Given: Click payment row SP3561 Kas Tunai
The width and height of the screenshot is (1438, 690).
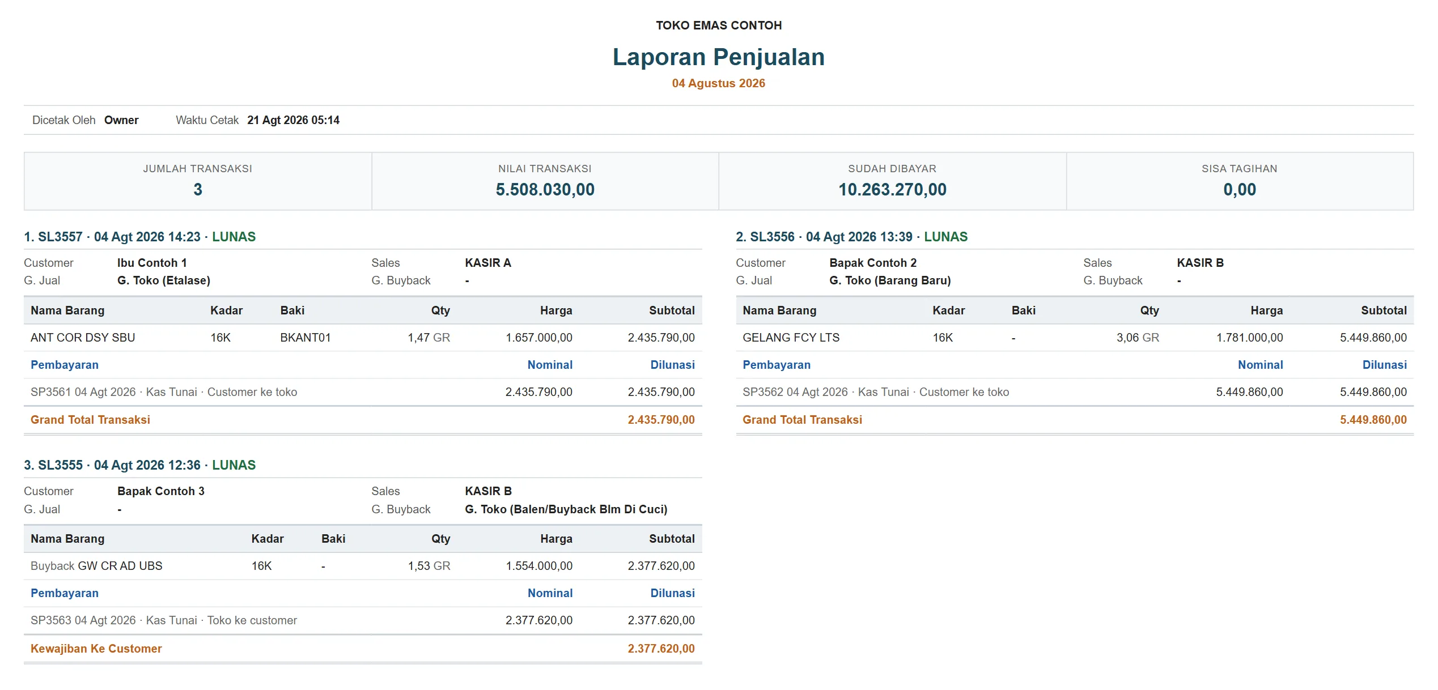Looking at the screenshot, I should 363,392.
